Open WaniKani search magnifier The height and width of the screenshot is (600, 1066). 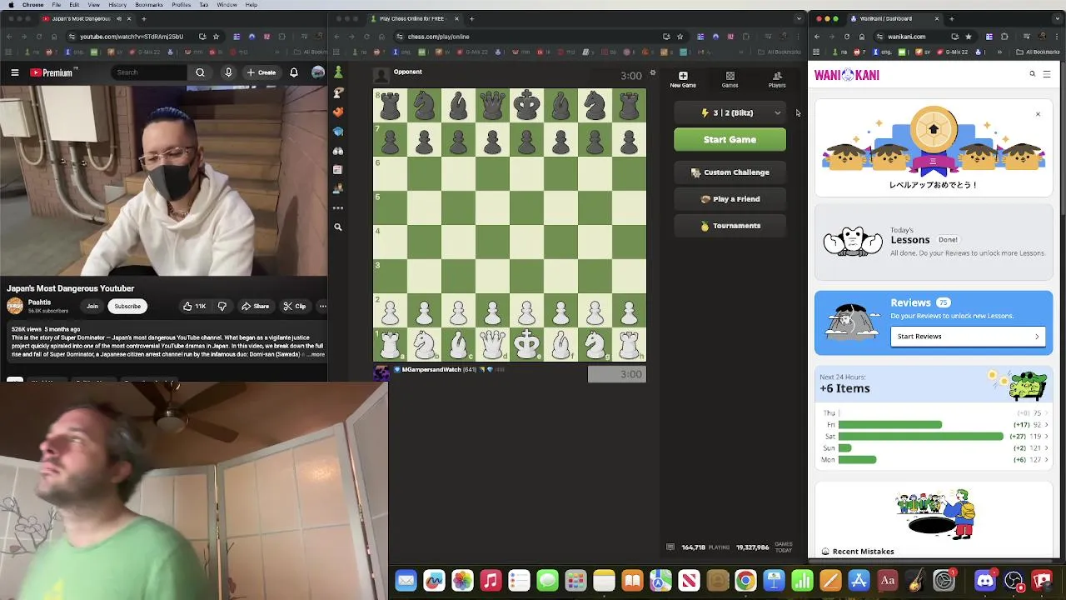1033,74
